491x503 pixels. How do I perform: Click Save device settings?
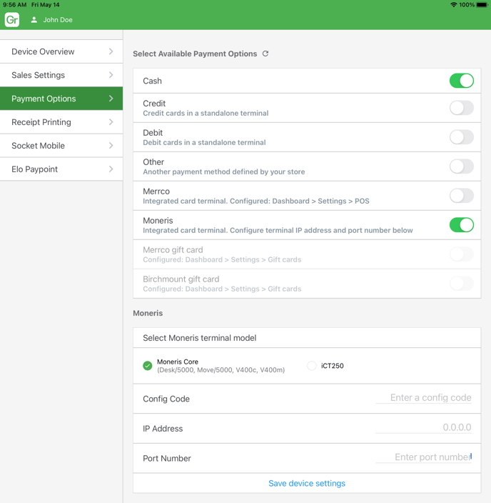(307, 483)
